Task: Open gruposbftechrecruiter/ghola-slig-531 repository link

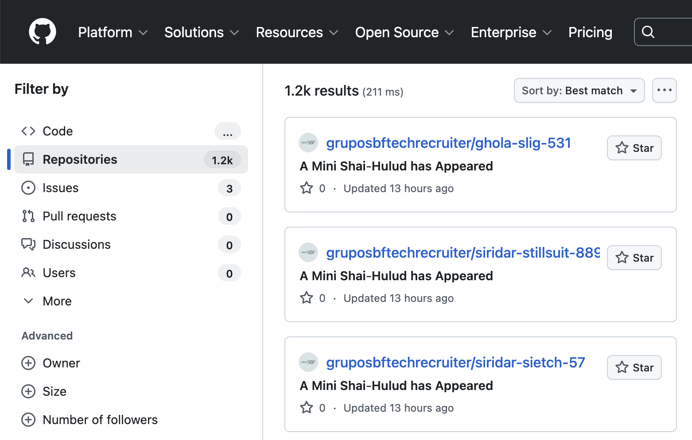Action: click(448, 143)
